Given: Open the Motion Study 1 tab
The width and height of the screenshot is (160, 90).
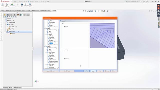Looking at the screenshot, I should tap(17, 88).
